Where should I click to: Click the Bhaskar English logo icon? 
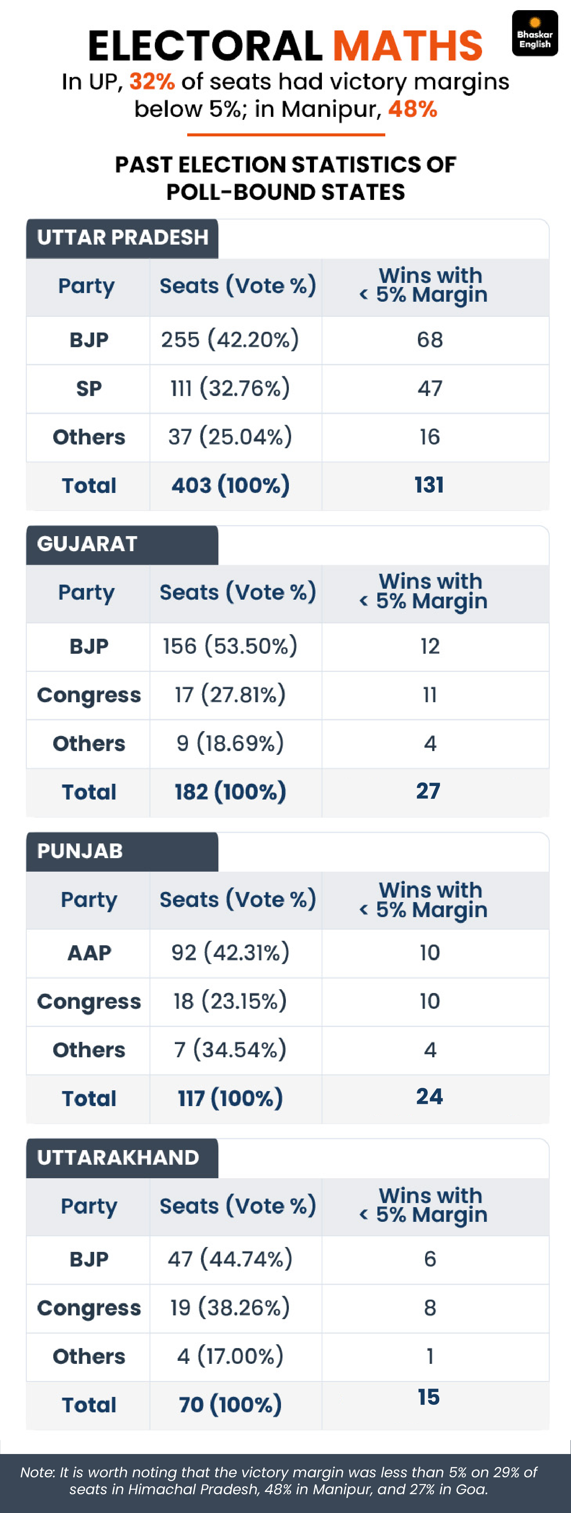pyautogui.click(x=535, y=33)
